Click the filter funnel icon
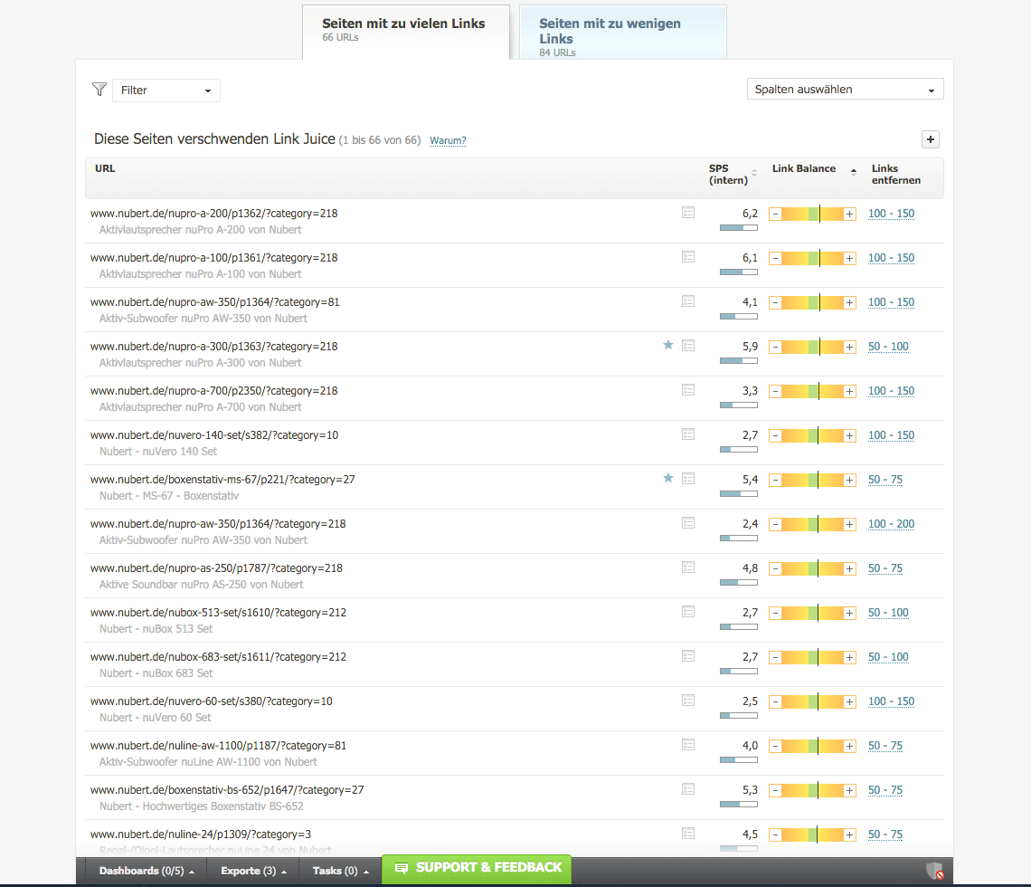 tap(99, 90)
